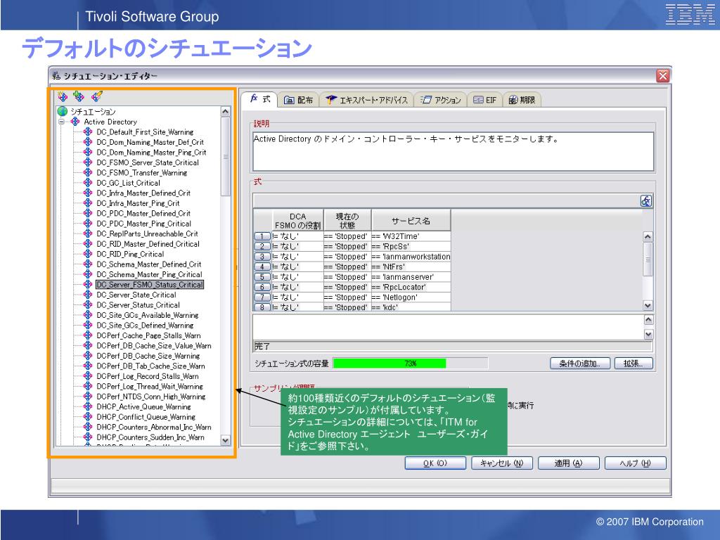The width and height of the screenshot is (720, 540).
Task: Select row number 5 in the formula table
Action: 262,277
